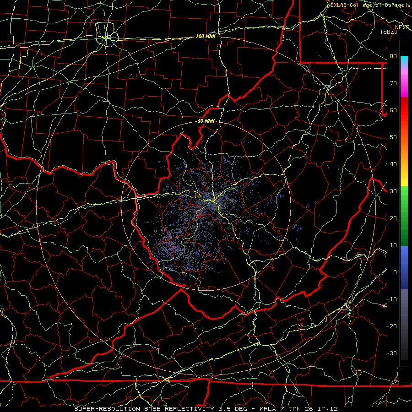Click the 50 dBZ scale label
The image size is (412, 412).
pos(393,137)
